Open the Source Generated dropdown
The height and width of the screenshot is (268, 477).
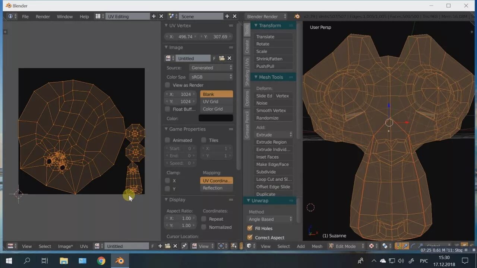211,68
